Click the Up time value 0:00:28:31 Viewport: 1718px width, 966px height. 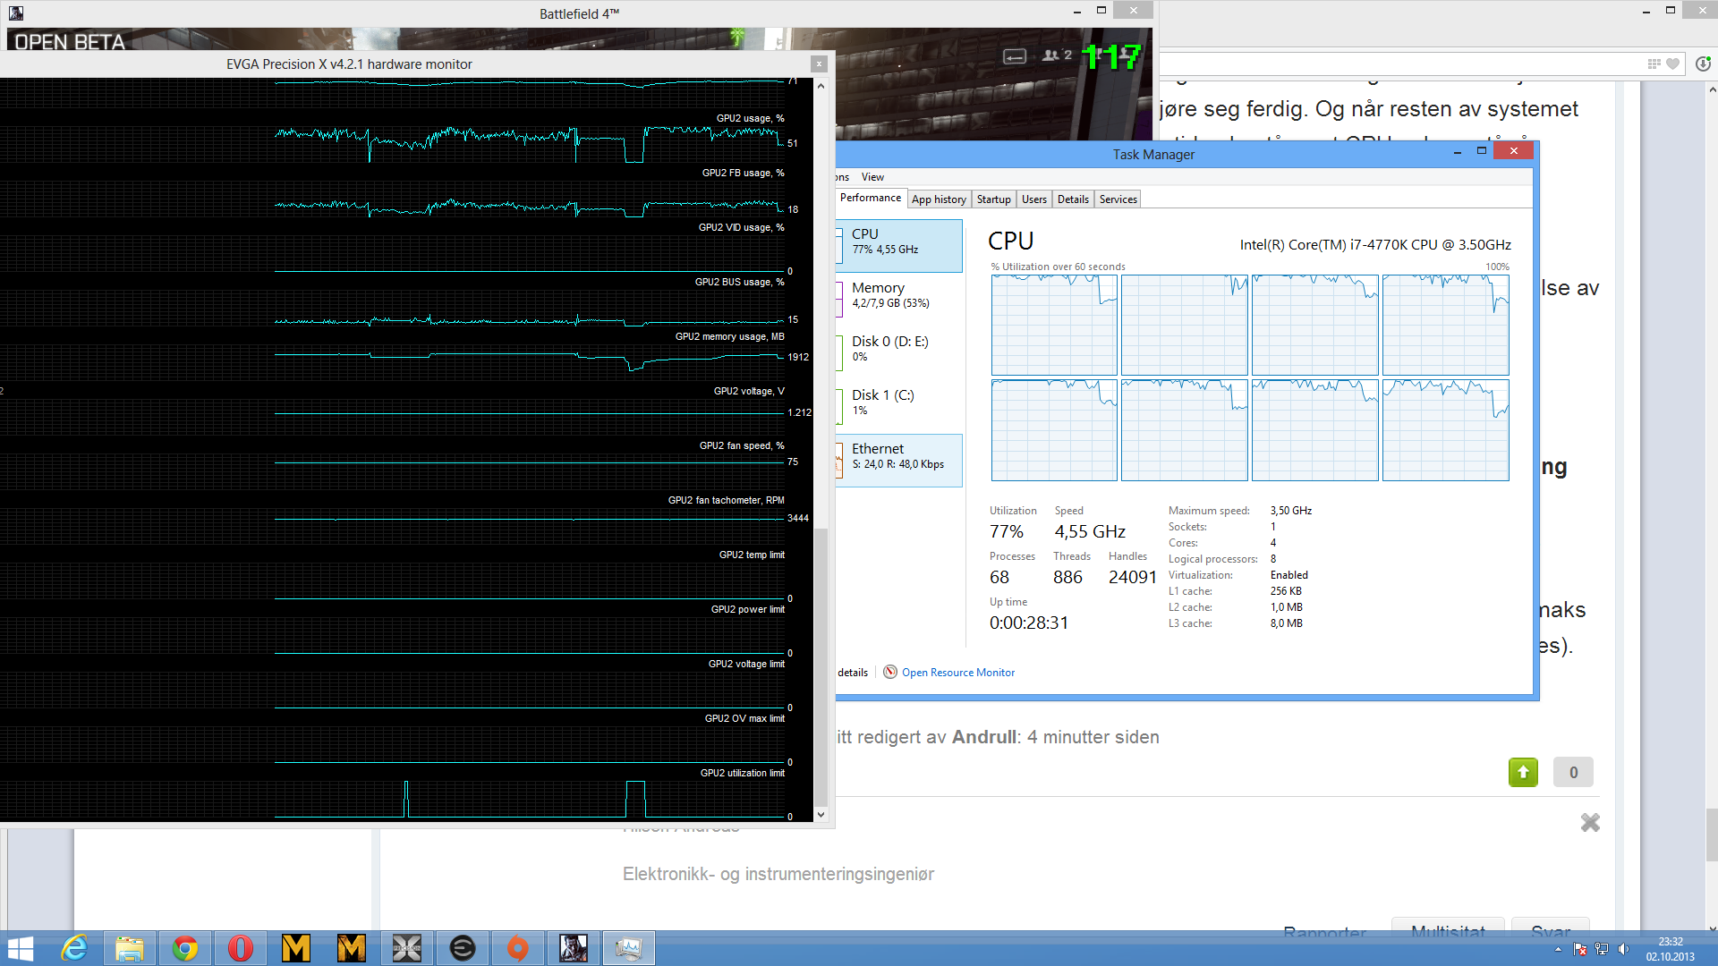(x=1029, y=623)
